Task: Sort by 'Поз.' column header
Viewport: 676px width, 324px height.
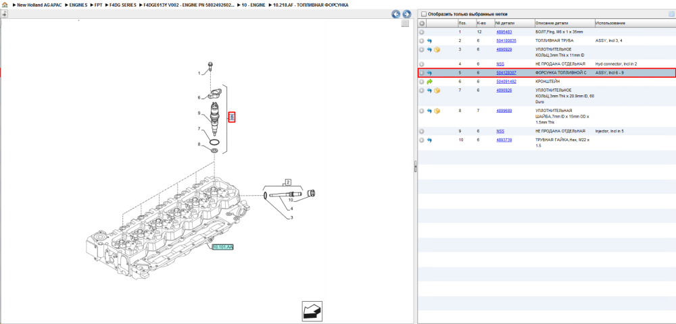Action: click(x=466, y=23)
